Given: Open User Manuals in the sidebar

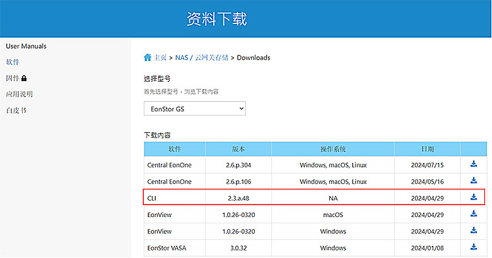Looking at the screenshot, I should 26,46.
